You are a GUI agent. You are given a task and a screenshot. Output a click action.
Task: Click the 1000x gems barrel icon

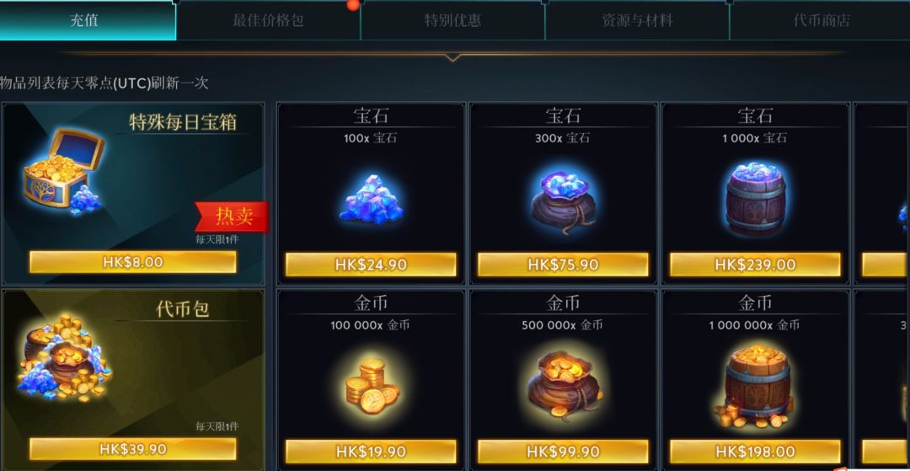pos(755,198)
